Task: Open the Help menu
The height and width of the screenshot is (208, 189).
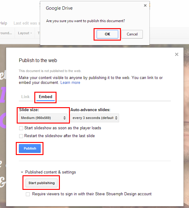Action: point(3,23)
